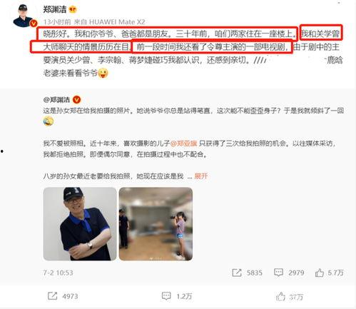
Task: Click the 7-2 10:53 timestamp
Action: 59,273
